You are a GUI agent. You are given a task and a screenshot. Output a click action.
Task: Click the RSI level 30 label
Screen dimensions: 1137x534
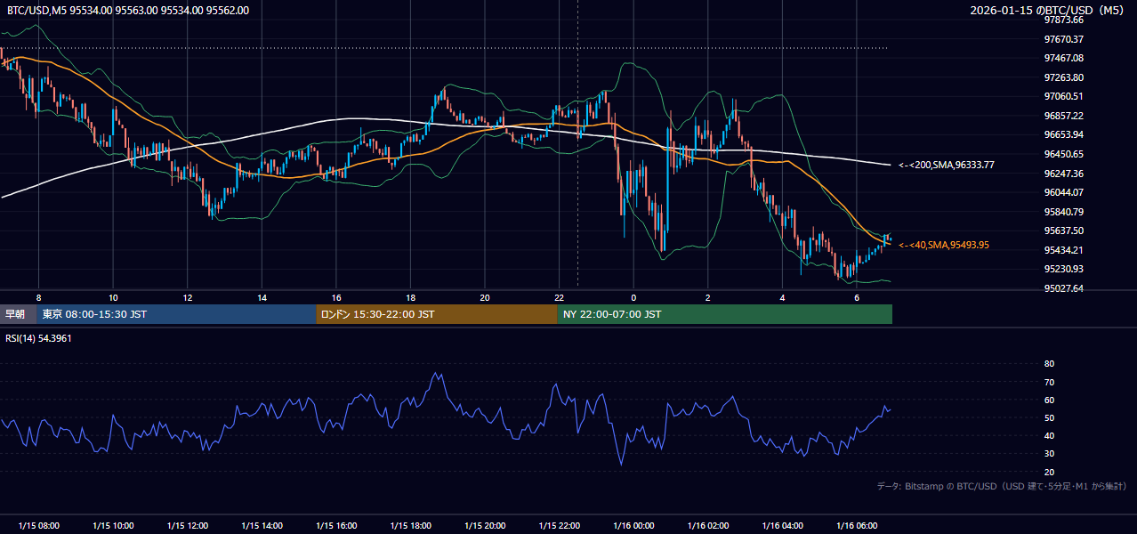click(x=1049, y=453)
